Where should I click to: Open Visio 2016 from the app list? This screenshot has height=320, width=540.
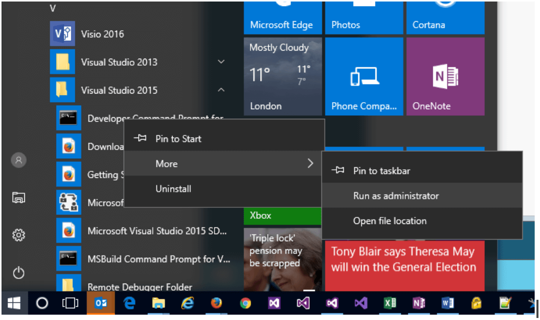(102, 34)
